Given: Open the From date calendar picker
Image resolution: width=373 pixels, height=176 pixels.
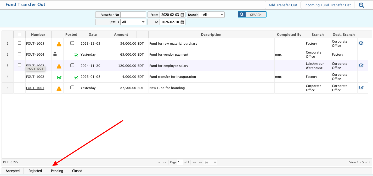Looking at the screenshot, I should tap(182, 15).
